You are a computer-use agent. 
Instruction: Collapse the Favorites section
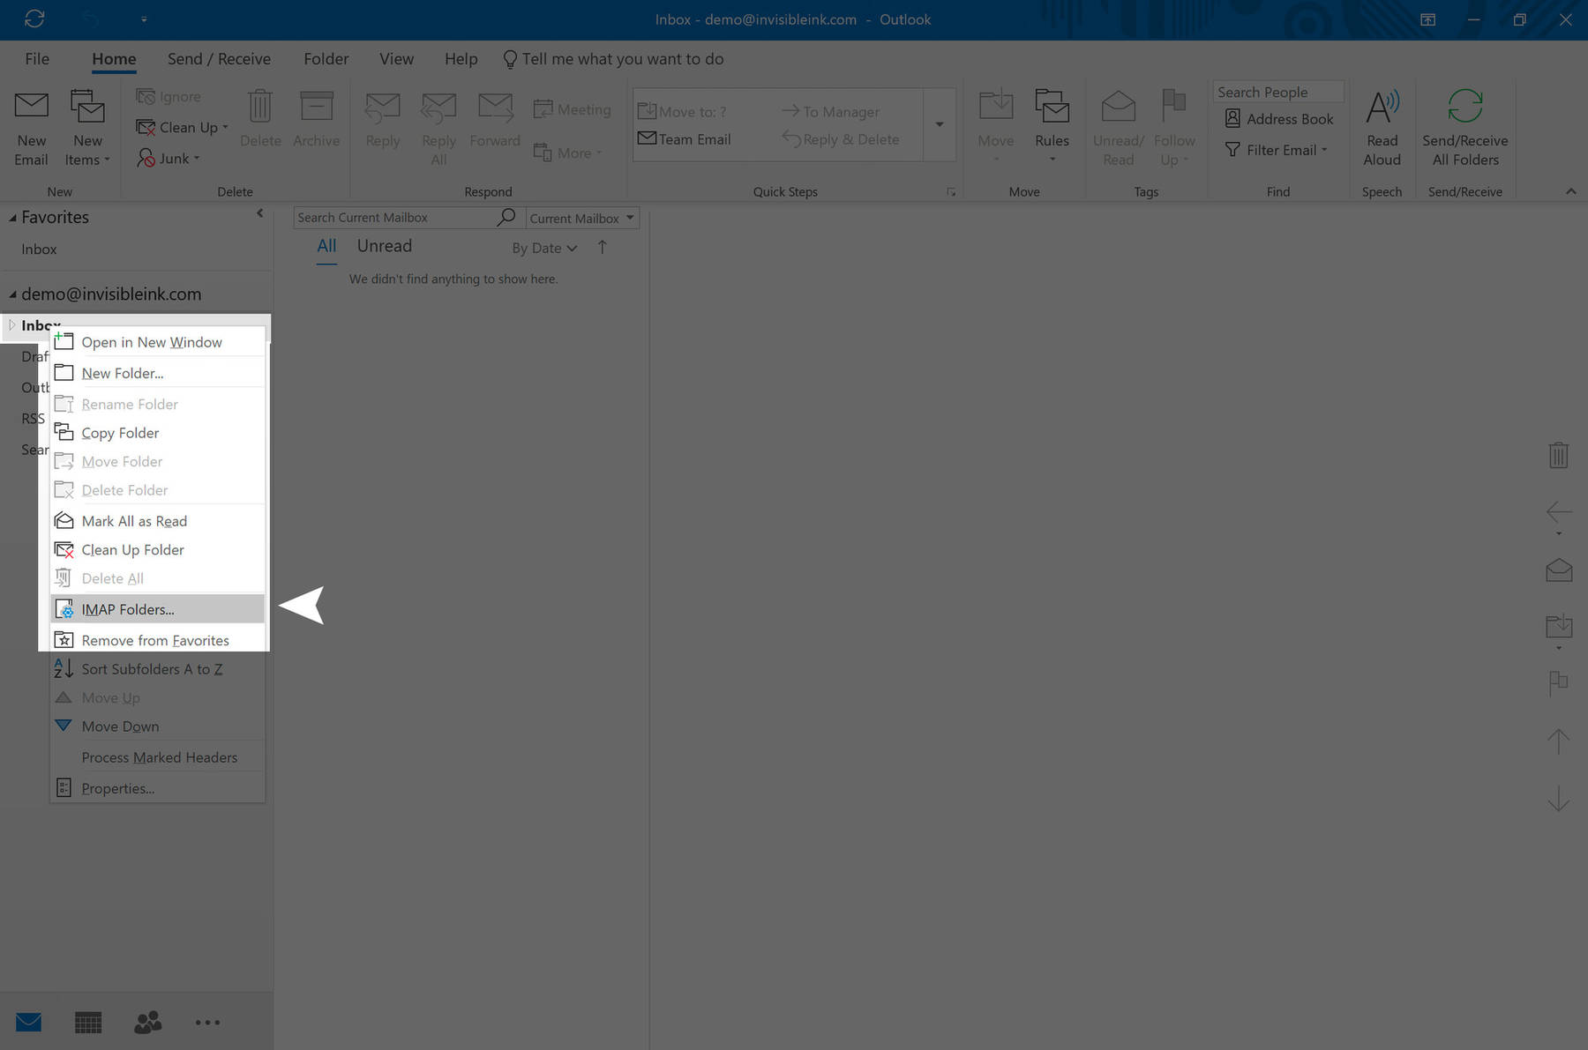click(x=12, y=218)
